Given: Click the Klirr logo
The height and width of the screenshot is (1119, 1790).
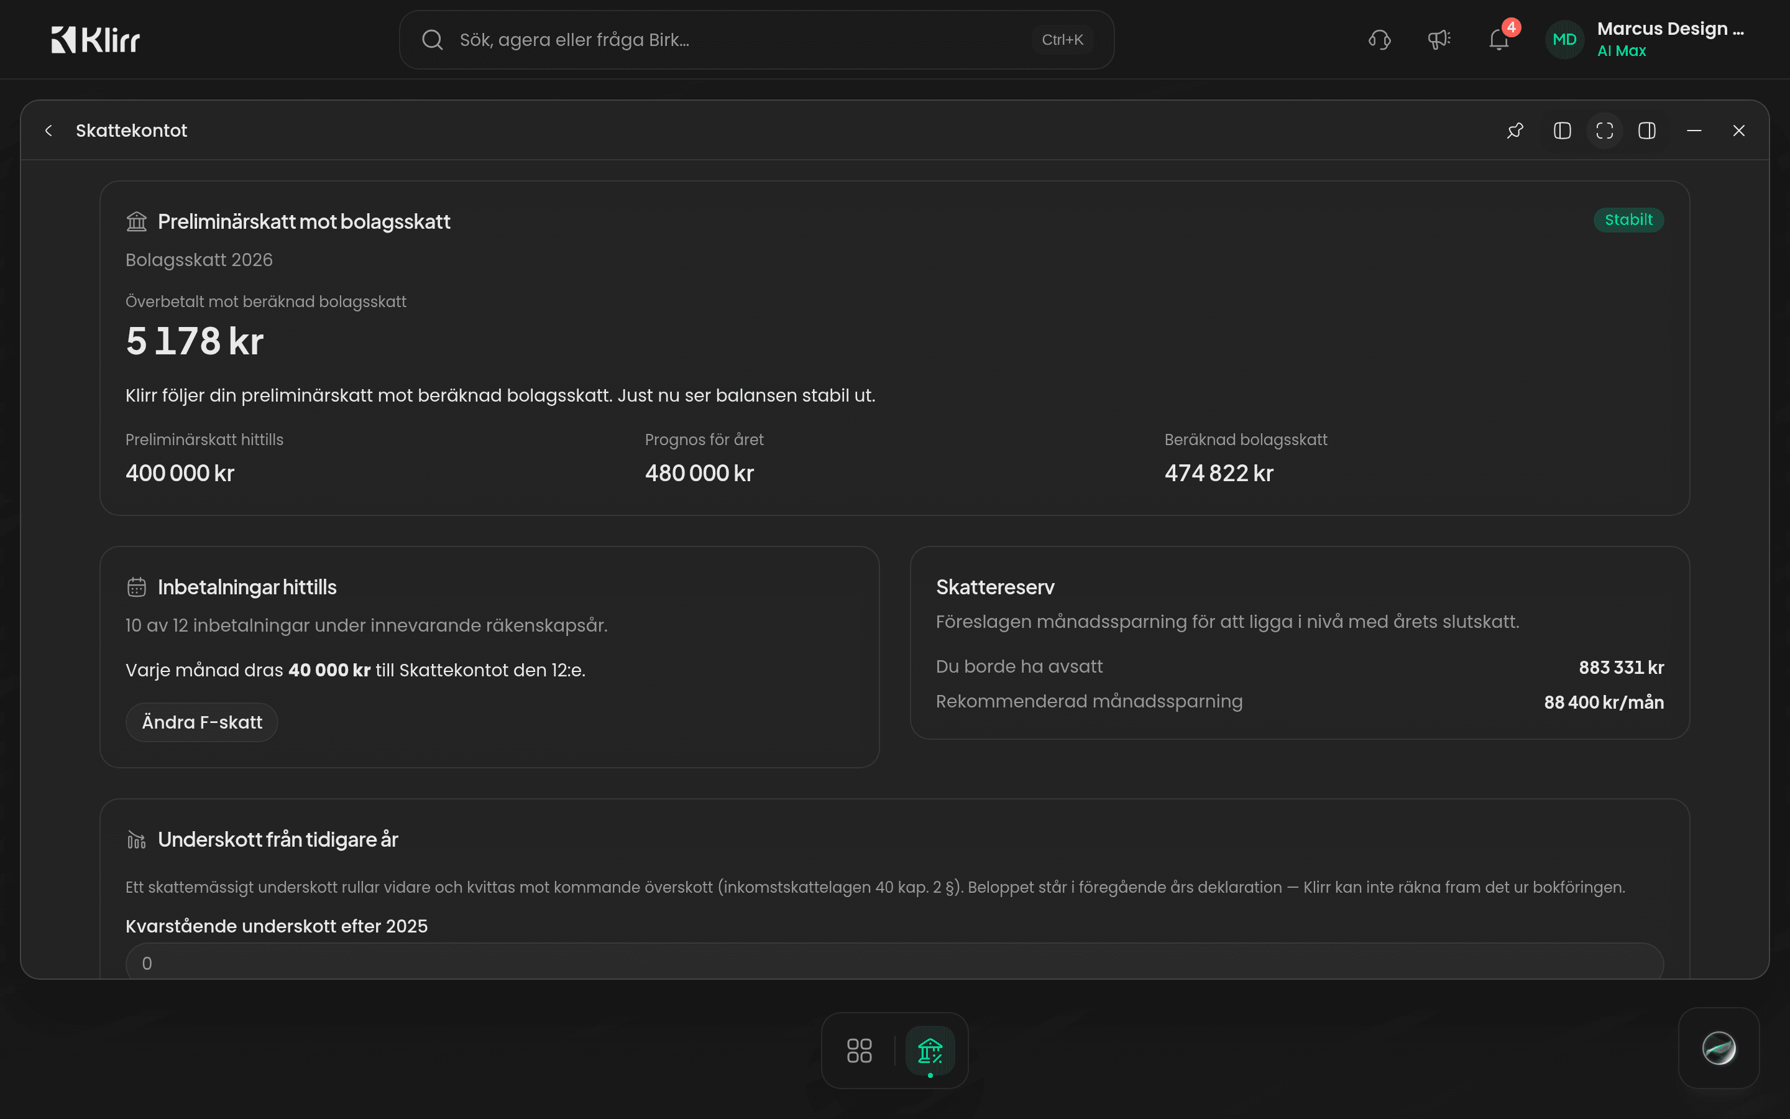Looking at the screenshot, I should click(x=96, y=40).
